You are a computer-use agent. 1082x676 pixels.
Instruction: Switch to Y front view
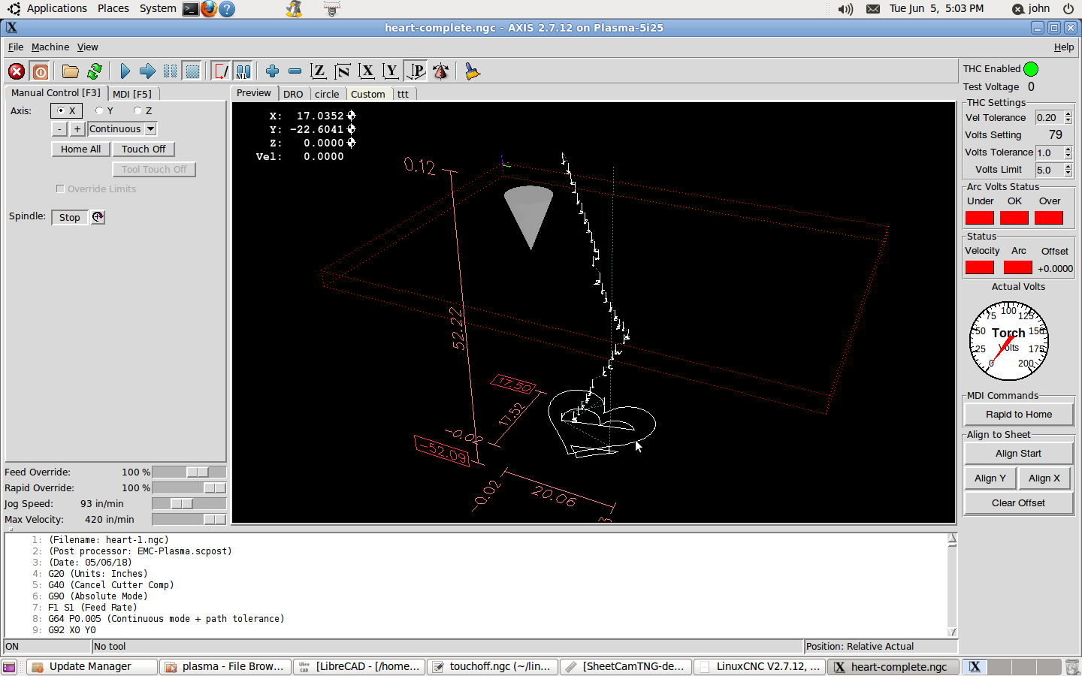point(391,71)
